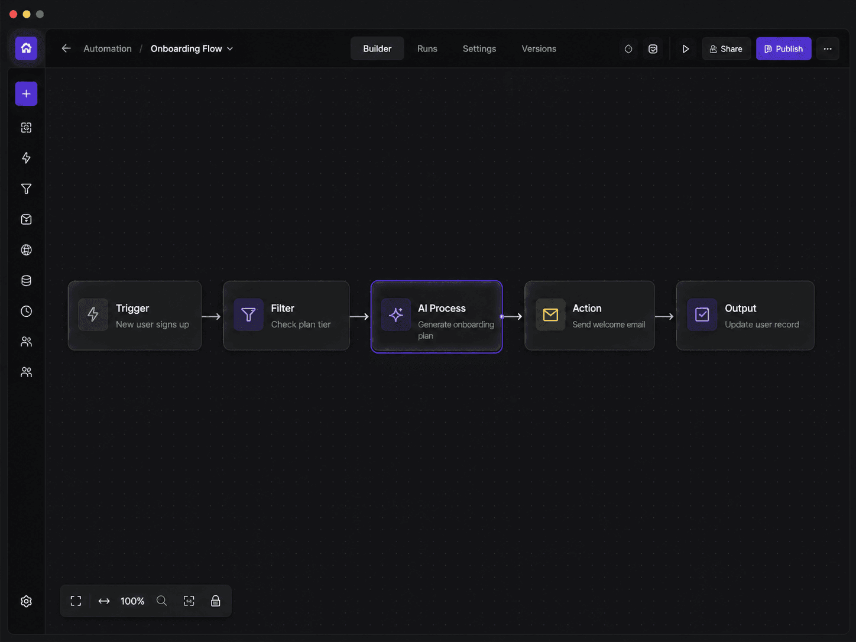Toggle fit-to-width in the zoom controls

[104, 601]
